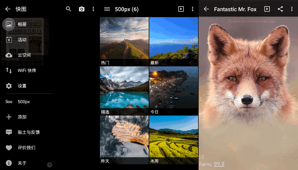Tap the 添加 plus entry
This screenshot has width=298, height=170.
click(x=22, y=117)
